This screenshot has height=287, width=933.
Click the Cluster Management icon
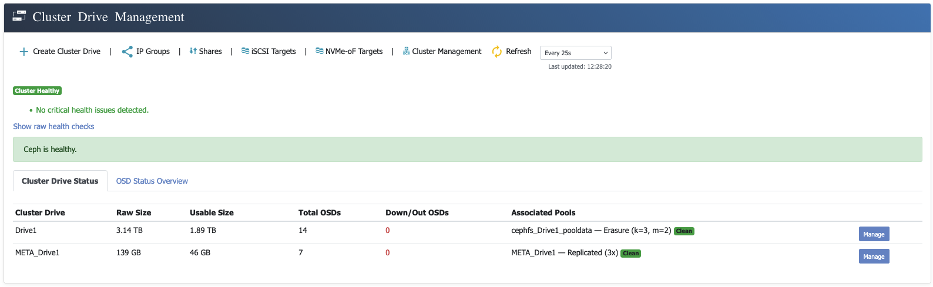tap(406, 51)
